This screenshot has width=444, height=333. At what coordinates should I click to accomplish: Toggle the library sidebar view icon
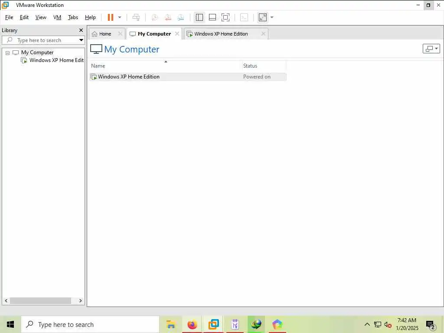(x=199, y=17)
